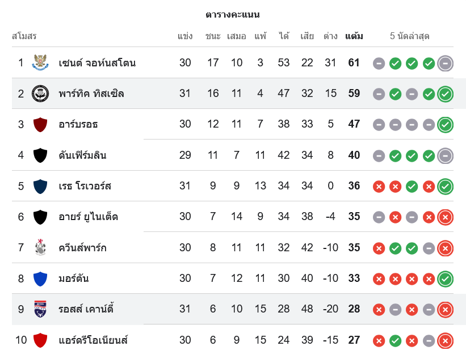This screenshot has width=466, height=363.
Task: Click Morton's blue shield icon
Action: click(40, 278)
